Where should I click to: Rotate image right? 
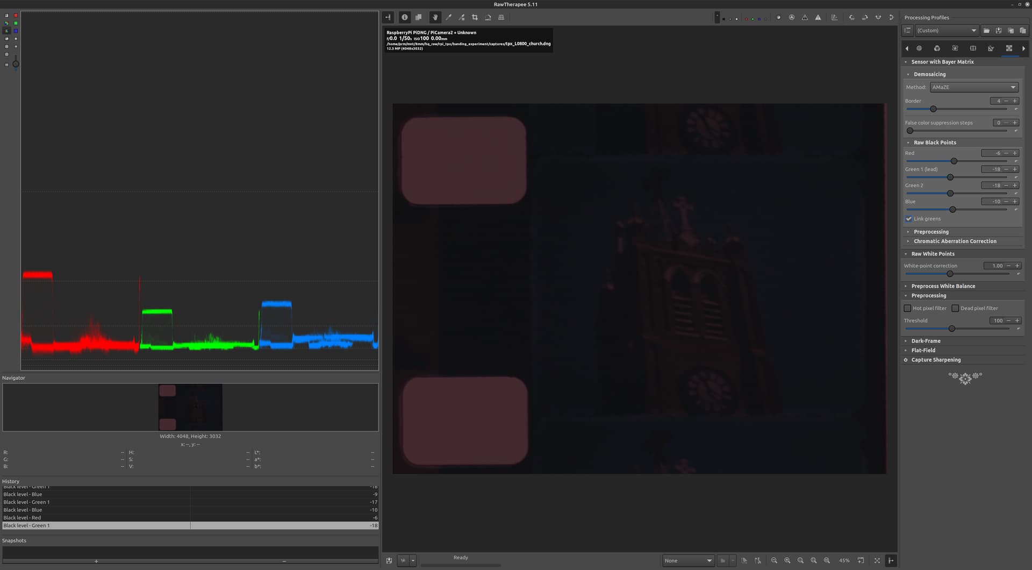click(x=865, y=17)
